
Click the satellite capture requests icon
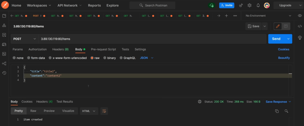pyautogui.click(x=241, y=6)
